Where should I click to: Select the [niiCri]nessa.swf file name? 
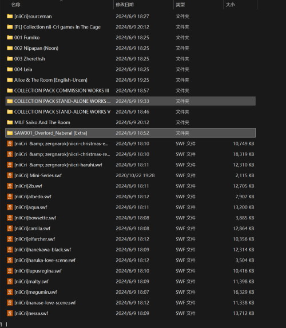[31, 313]
